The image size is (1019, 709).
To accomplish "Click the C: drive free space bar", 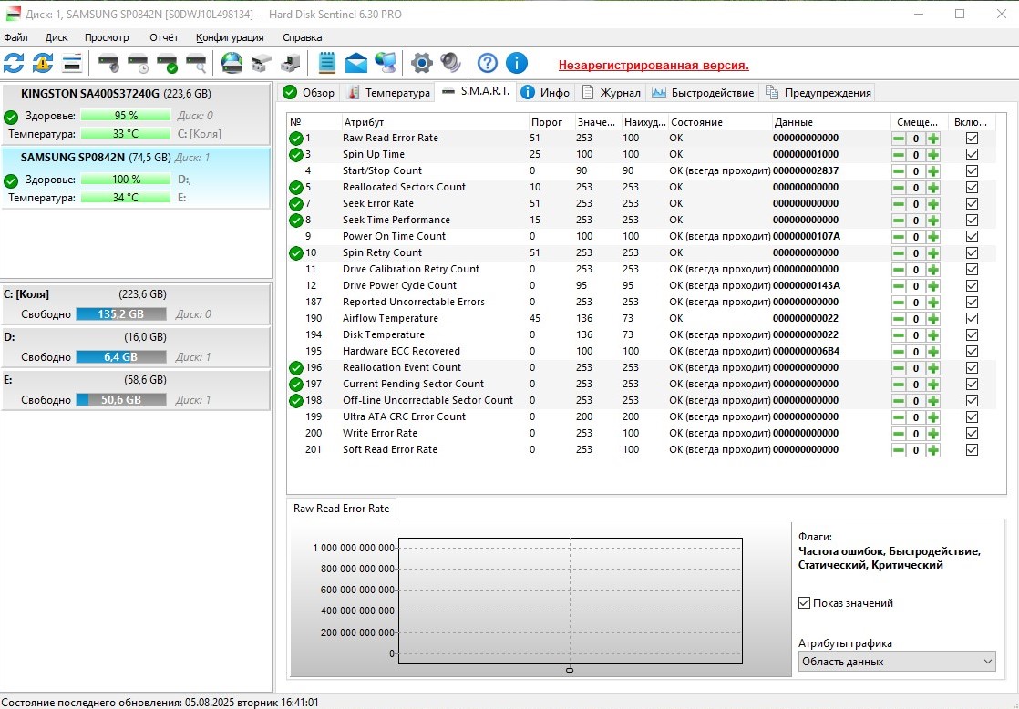I will (120, 314).
